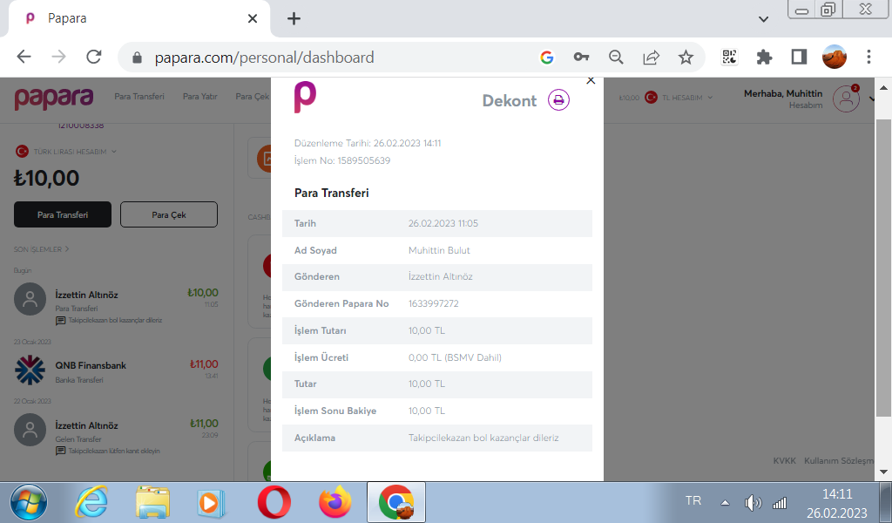Click the Papara logo in the receipt
Screen dimensions: 892x523
click(305, 98)
